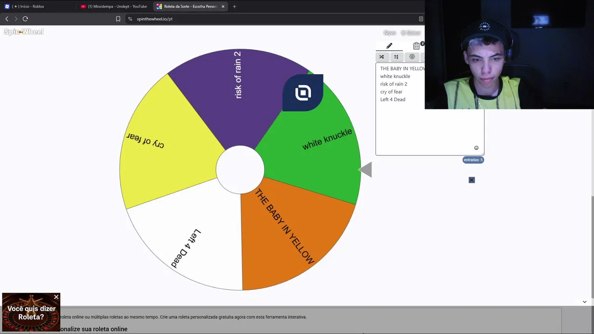Go forward in browser history
Viewport: 594px width, 334px height.
pos(16,19)
